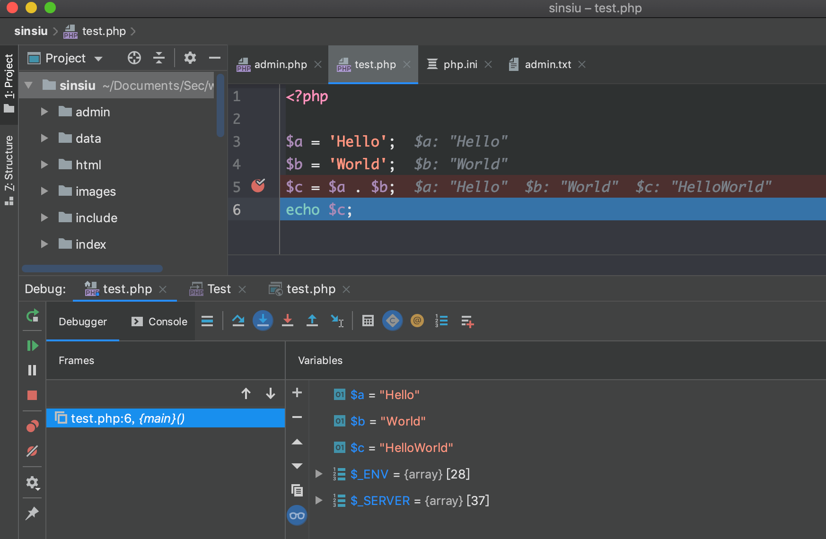This screenshot has width=826, height=539.
Task: Click sinsiu breadcrumb in navigation bar
Action: (31, 31)
